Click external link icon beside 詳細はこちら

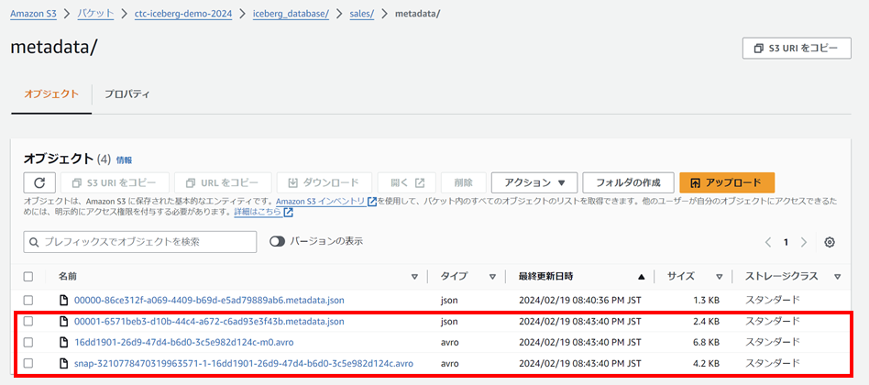click(x=288, y=212)
